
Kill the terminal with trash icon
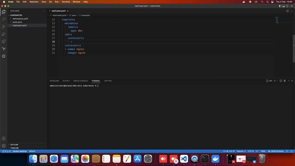pyautogui.click(x=285, y=81)
